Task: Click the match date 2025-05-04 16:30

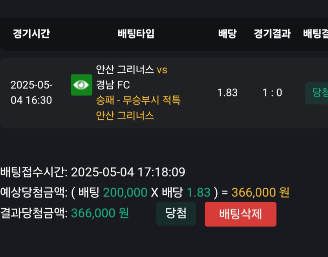Action: [x=31, y=93]
